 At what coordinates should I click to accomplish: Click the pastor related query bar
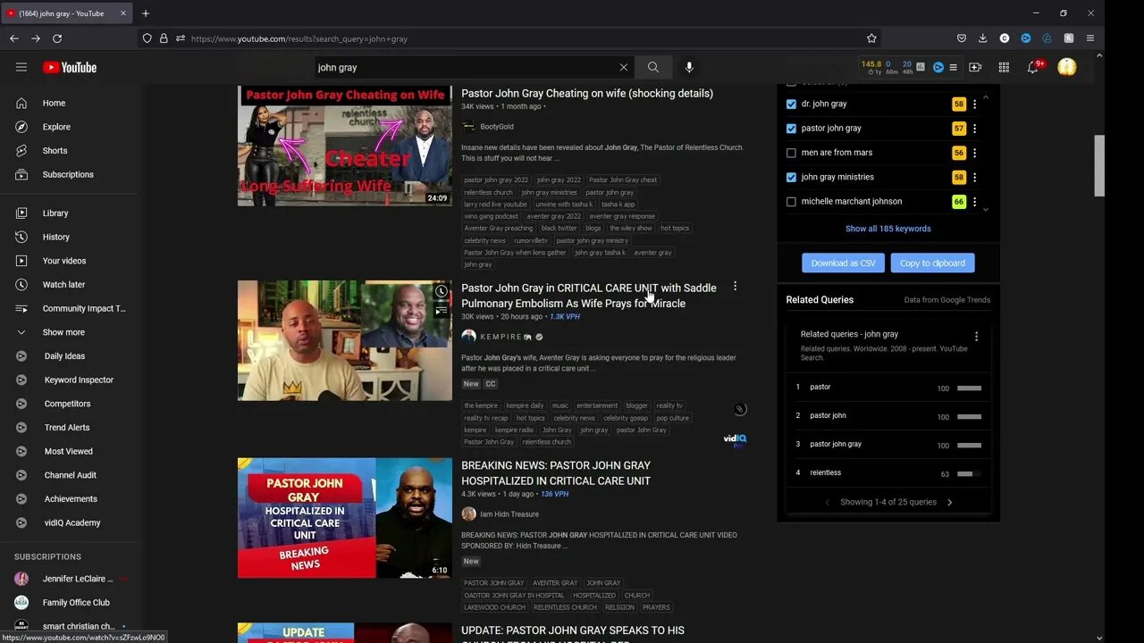tap(969, 388)
